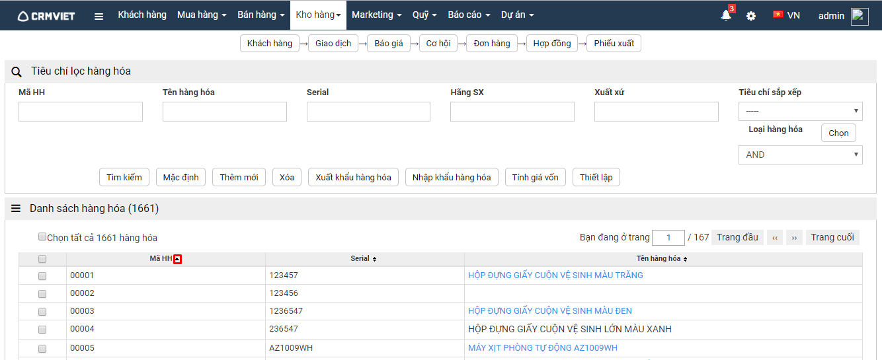Focus the Mã HH filter field
Image resolution: width=882 pixels, height=360 pixels.
tap(81, 112)
